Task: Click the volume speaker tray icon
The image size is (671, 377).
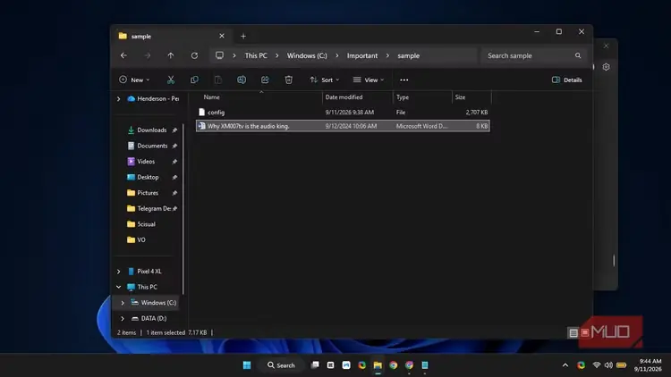Action: [x=608, y=365]
